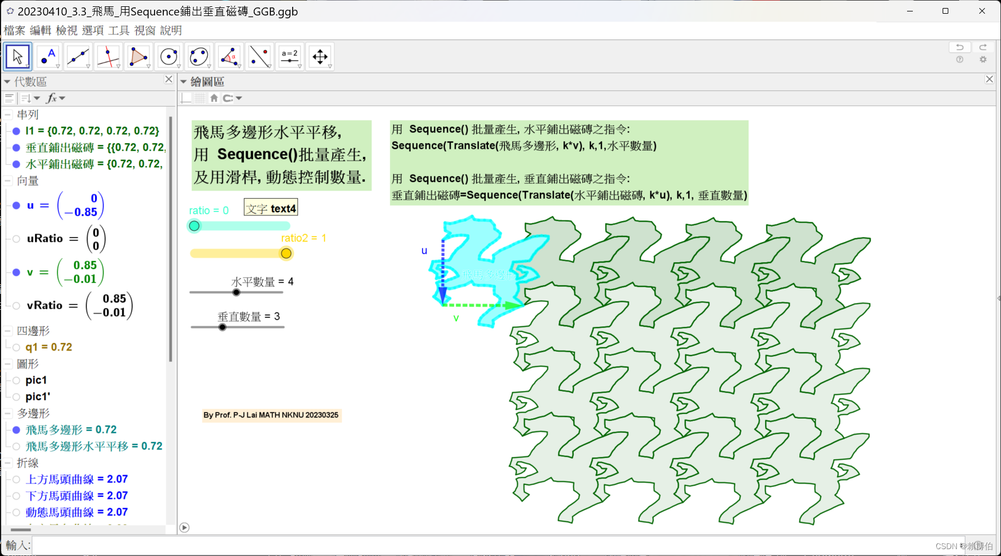Click the Undo icon at top right

[960, 47]
